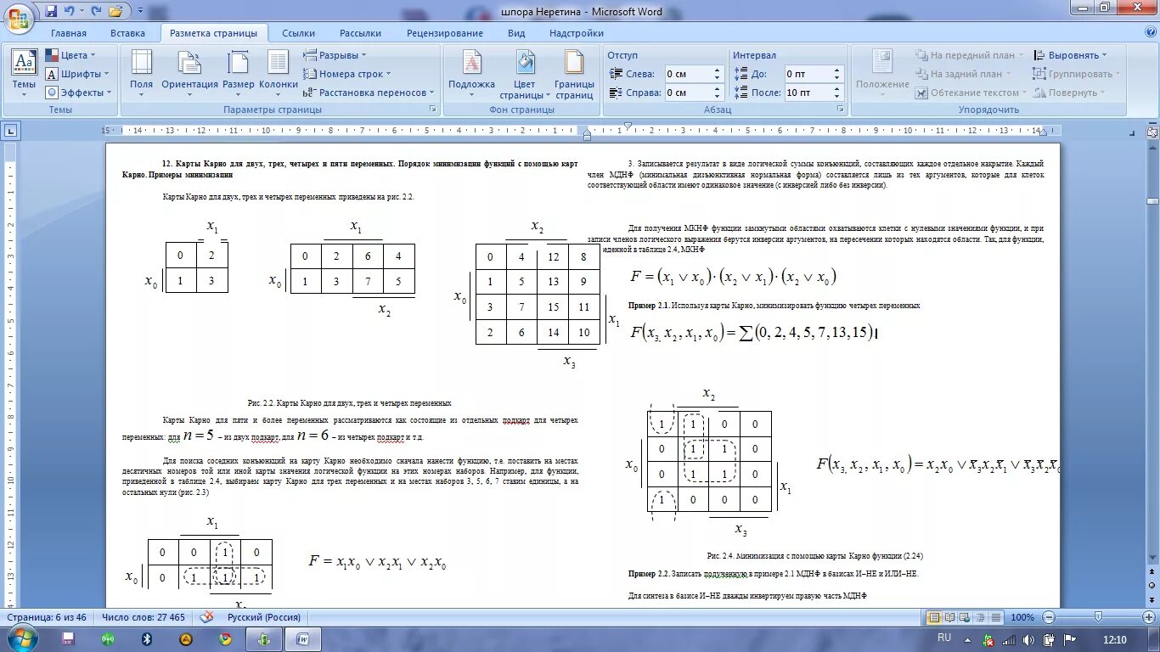Expand the Расстановка переносов dropdown
This screenshot has height=652, width=1160.
(x=369, y=93)
